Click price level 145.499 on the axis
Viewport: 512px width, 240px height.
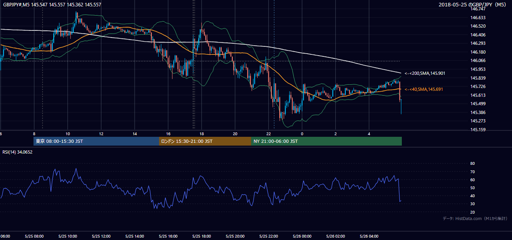pos(478,104)
